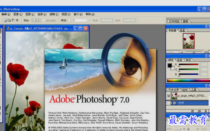Screen dimensions: 210x131
Task: Click the B value input field
Action: point(204,74)
